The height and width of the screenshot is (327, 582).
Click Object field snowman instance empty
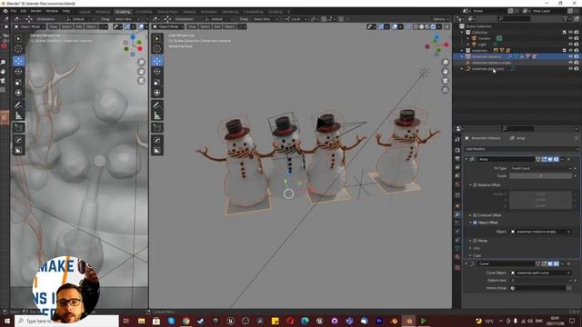[541, 232]
